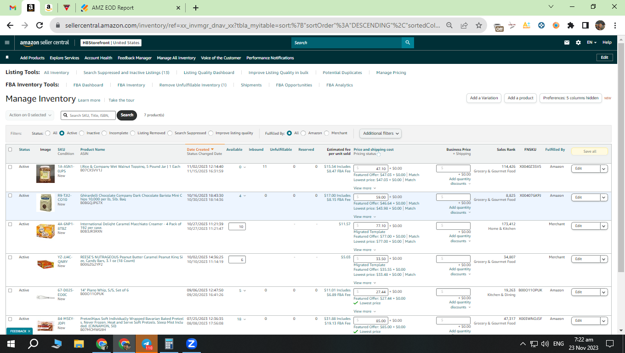Open Windows taskbar search
Viewport: 625px width, 353px height.
[x=34, y=344]
